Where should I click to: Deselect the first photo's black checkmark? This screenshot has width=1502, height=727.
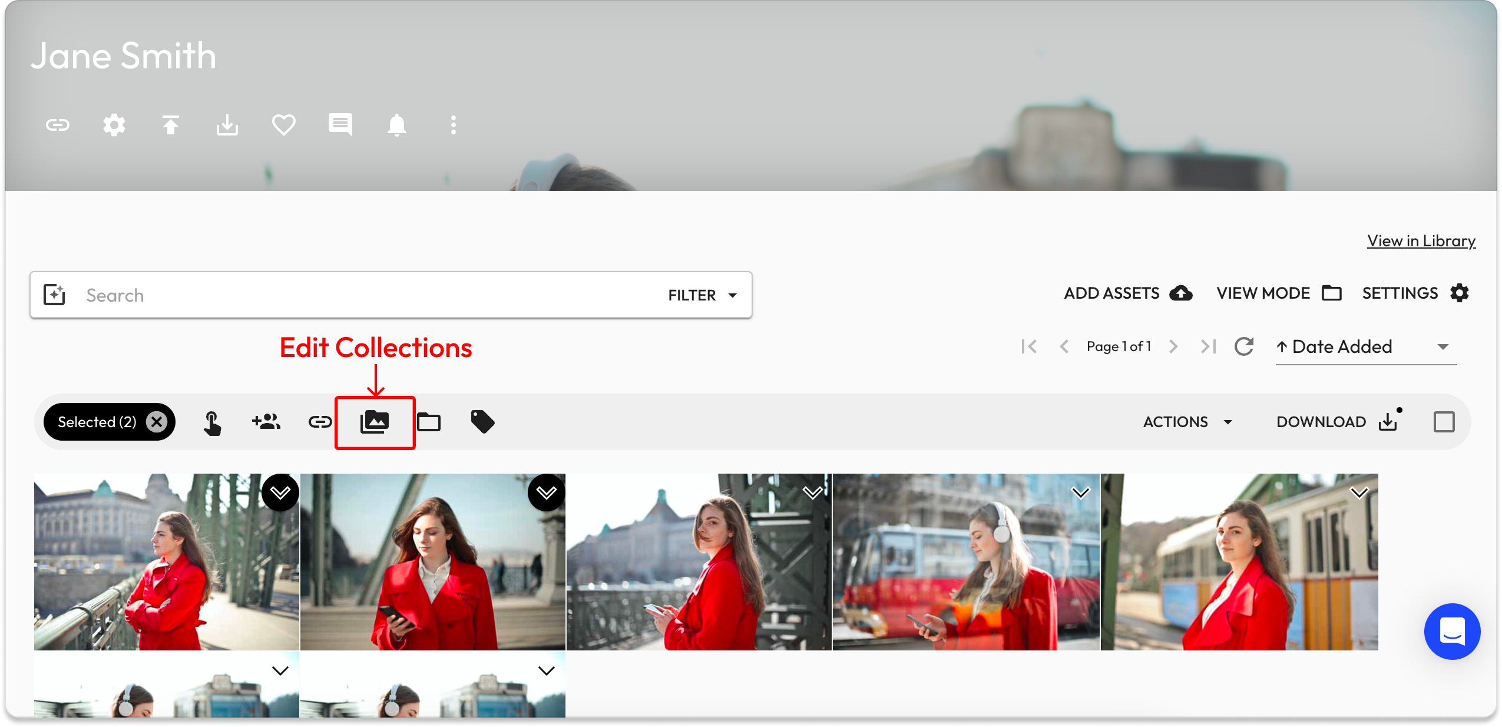pos(280,493)
